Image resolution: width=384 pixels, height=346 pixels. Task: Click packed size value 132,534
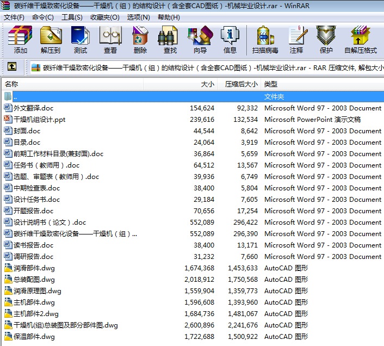coord(245,120)
